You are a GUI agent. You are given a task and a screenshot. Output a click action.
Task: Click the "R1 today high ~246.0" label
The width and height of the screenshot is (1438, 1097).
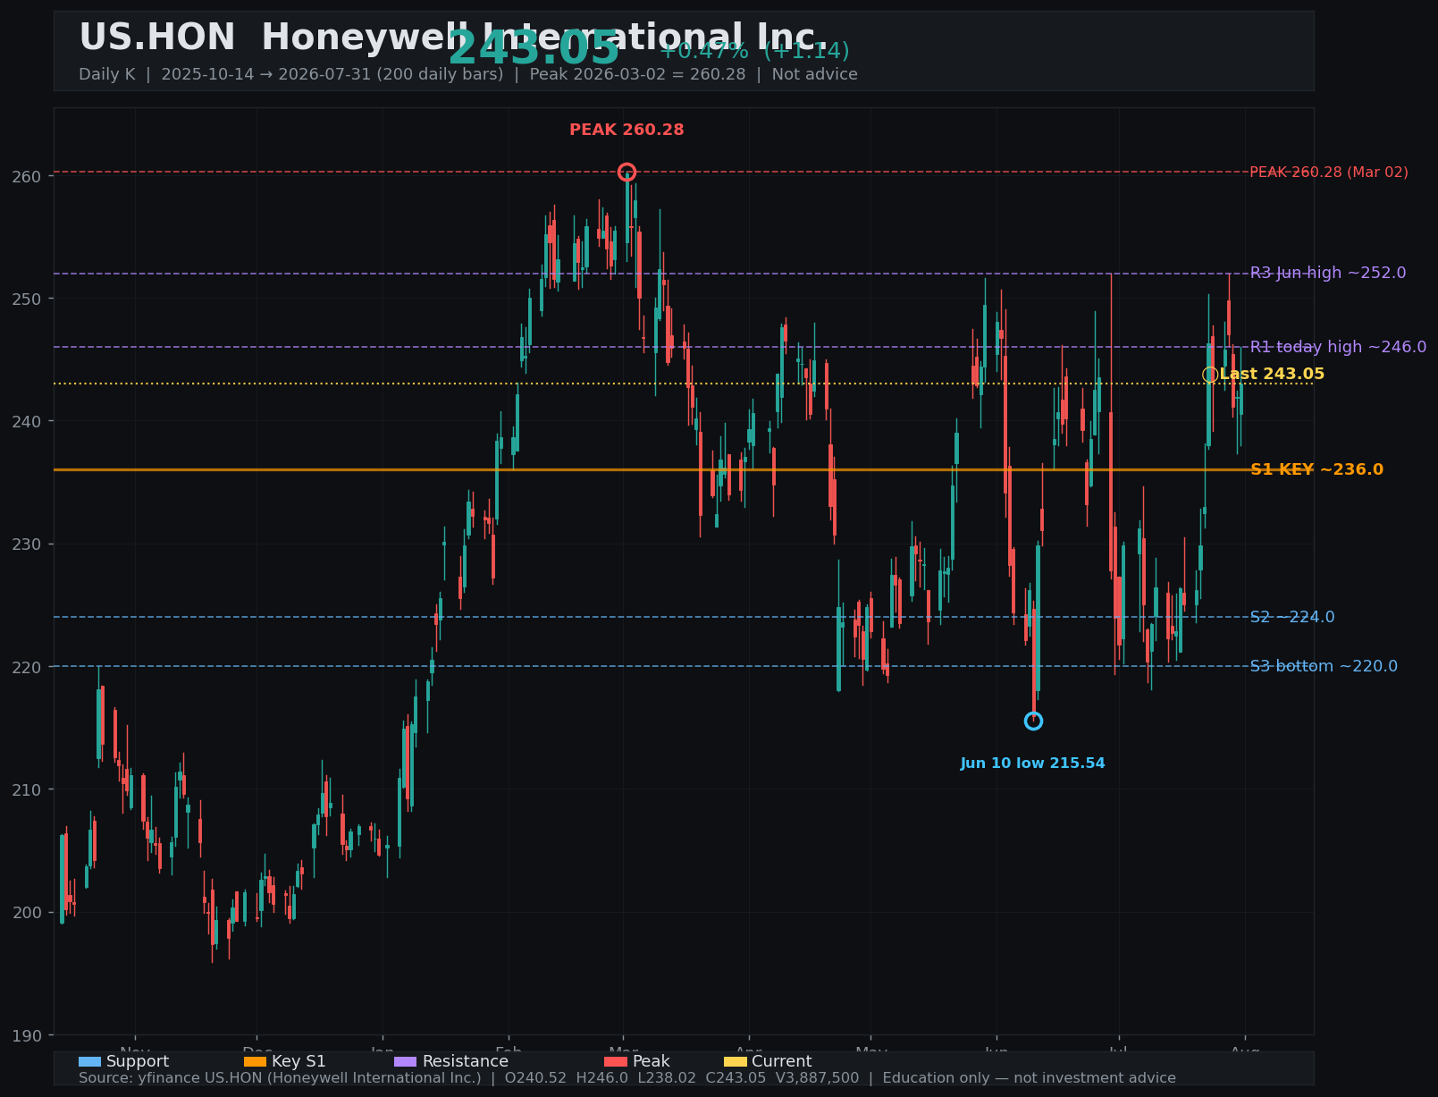1338,347
